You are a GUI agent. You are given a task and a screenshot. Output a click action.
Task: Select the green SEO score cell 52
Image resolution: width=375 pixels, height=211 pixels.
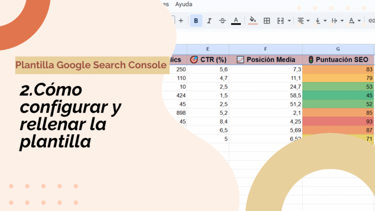point(338,104)
